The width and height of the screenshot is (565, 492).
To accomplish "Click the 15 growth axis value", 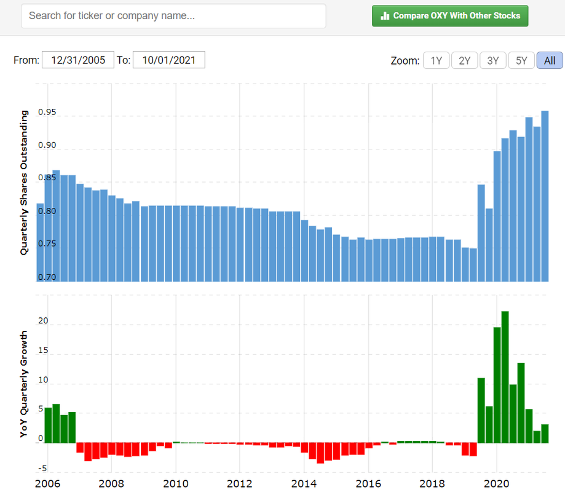I will pyautogui.click(x=43, y=350).
